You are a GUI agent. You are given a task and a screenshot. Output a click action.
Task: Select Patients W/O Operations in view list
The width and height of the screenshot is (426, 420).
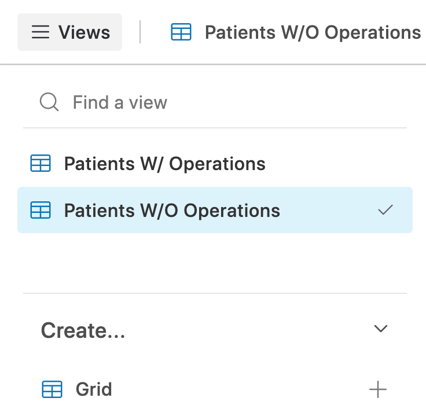[x=172, y=211]
